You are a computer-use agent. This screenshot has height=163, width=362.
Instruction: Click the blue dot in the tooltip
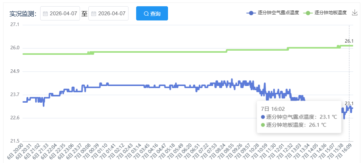[x=263, y=117]
